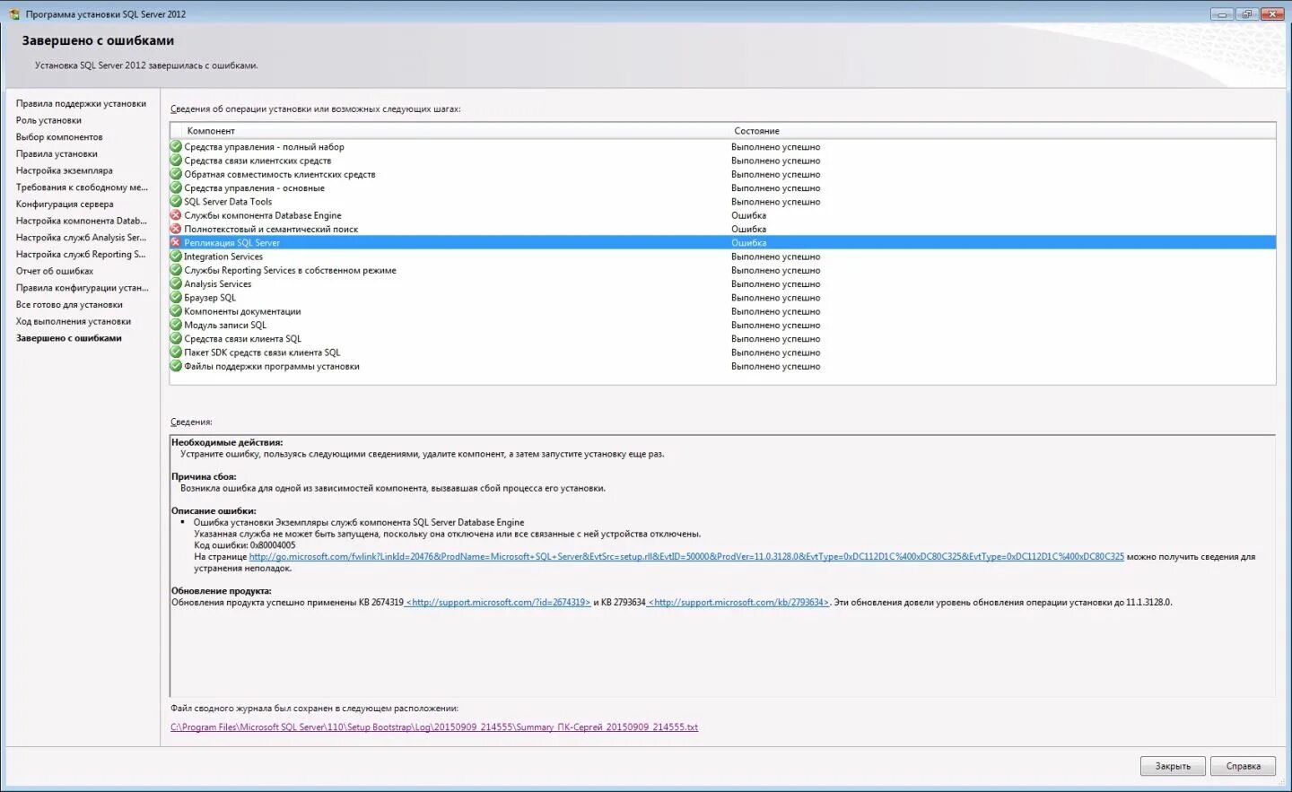Click the check icon beside Браузер SQL
The height and width of the screenshot is (792, 1292).
click(176, 298)
